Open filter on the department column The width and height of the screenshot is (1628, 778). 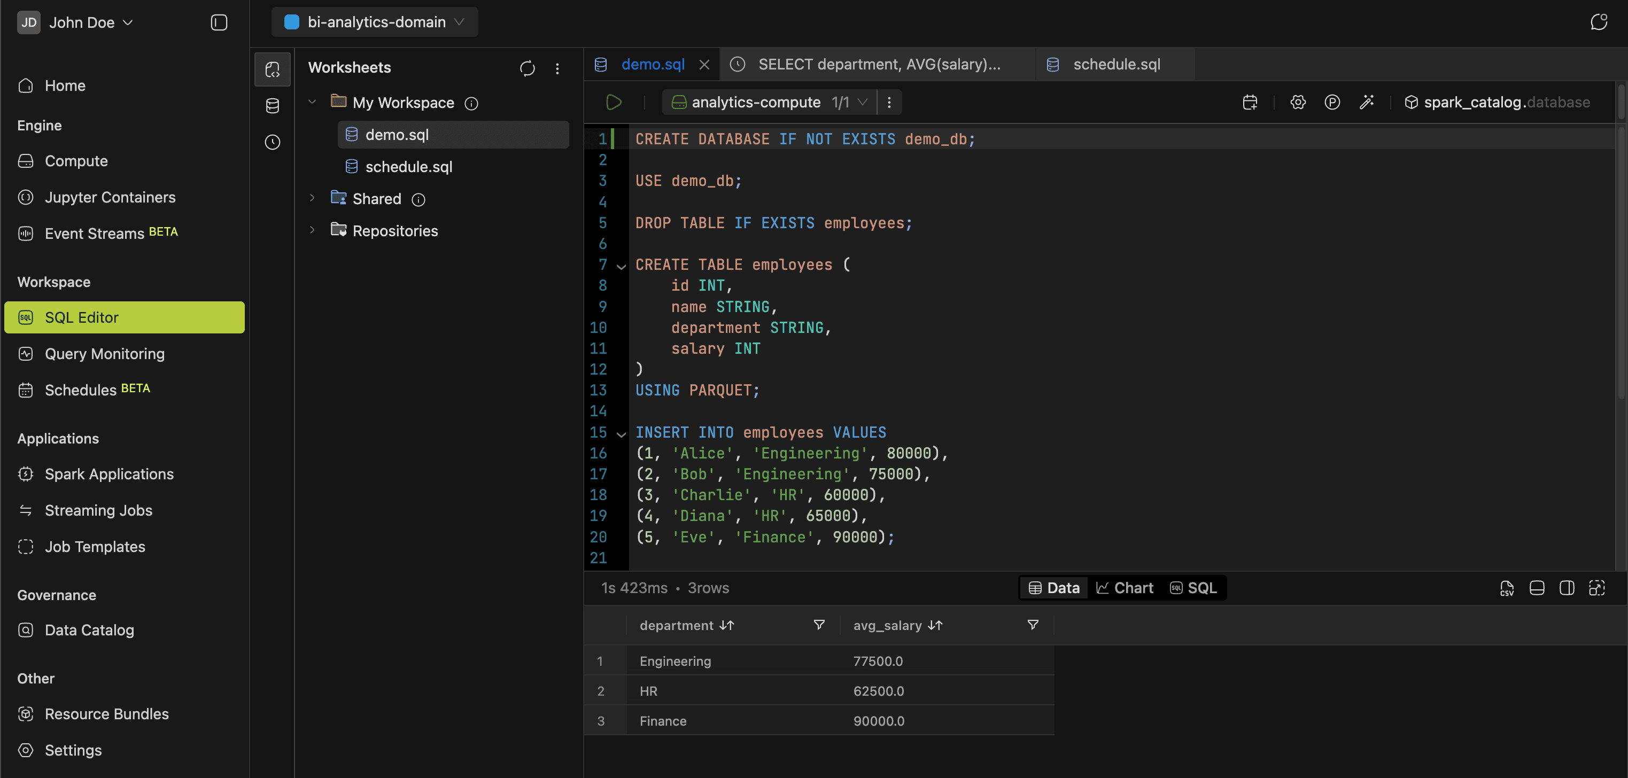818,625
